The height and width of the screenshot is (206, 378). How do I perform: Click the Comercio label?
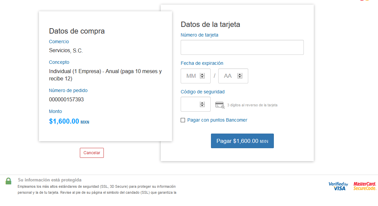point(59,42)
